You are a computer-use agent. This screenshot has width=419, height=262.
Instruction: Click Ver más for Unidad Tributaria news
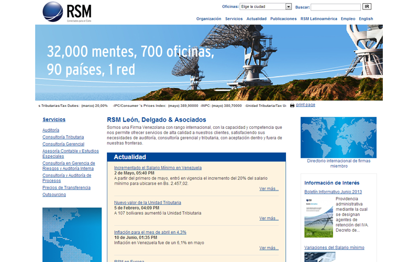(x=269, y=219)
